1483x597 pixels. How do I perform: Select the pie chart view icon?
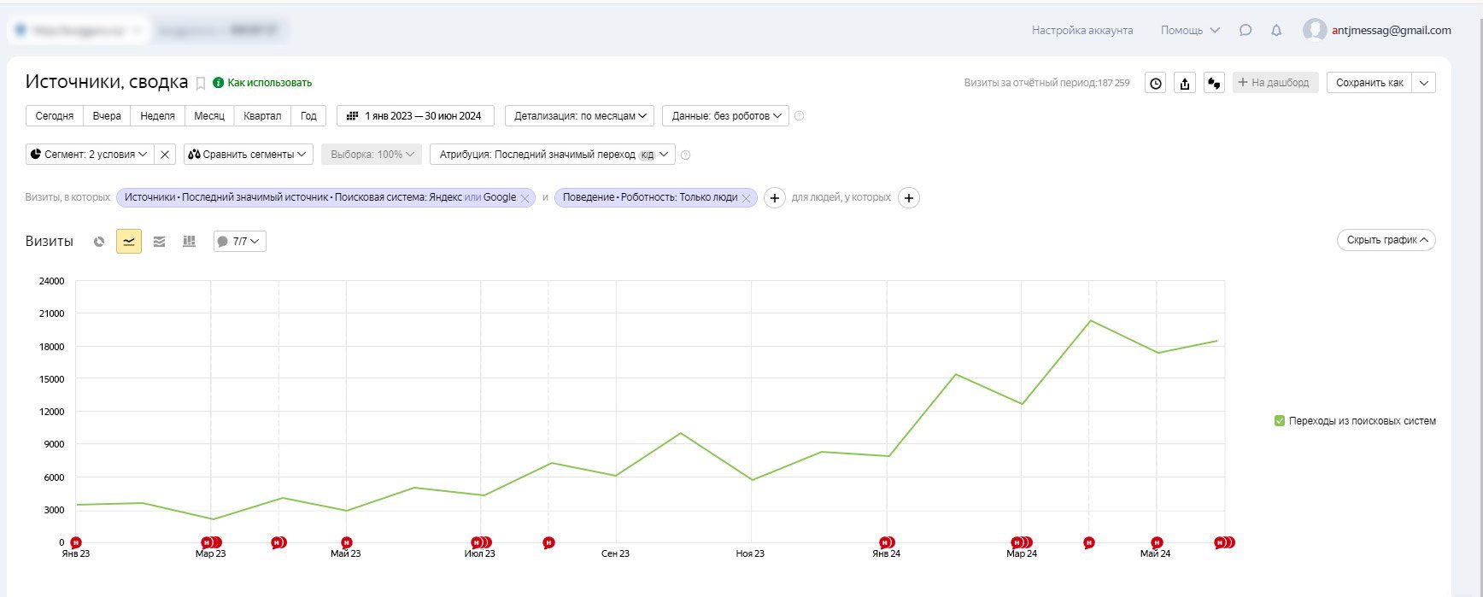click(x=99, y=242)
